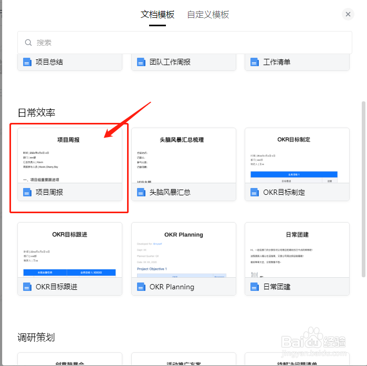This screenshot has width=367, height=366.
Task: Open the 项目总结 template label
Action: [x=49, y=62]
